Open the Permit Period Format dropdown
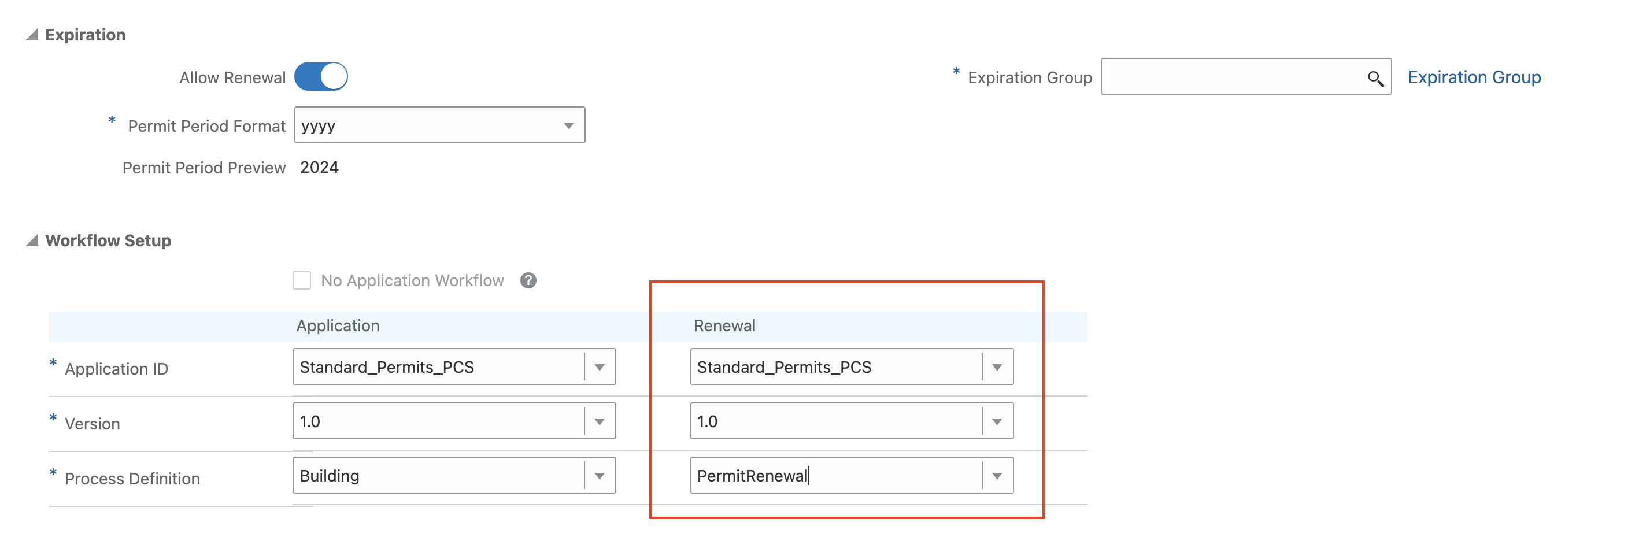This screenshot has width=1650, height=548. [x=568, y=125]
